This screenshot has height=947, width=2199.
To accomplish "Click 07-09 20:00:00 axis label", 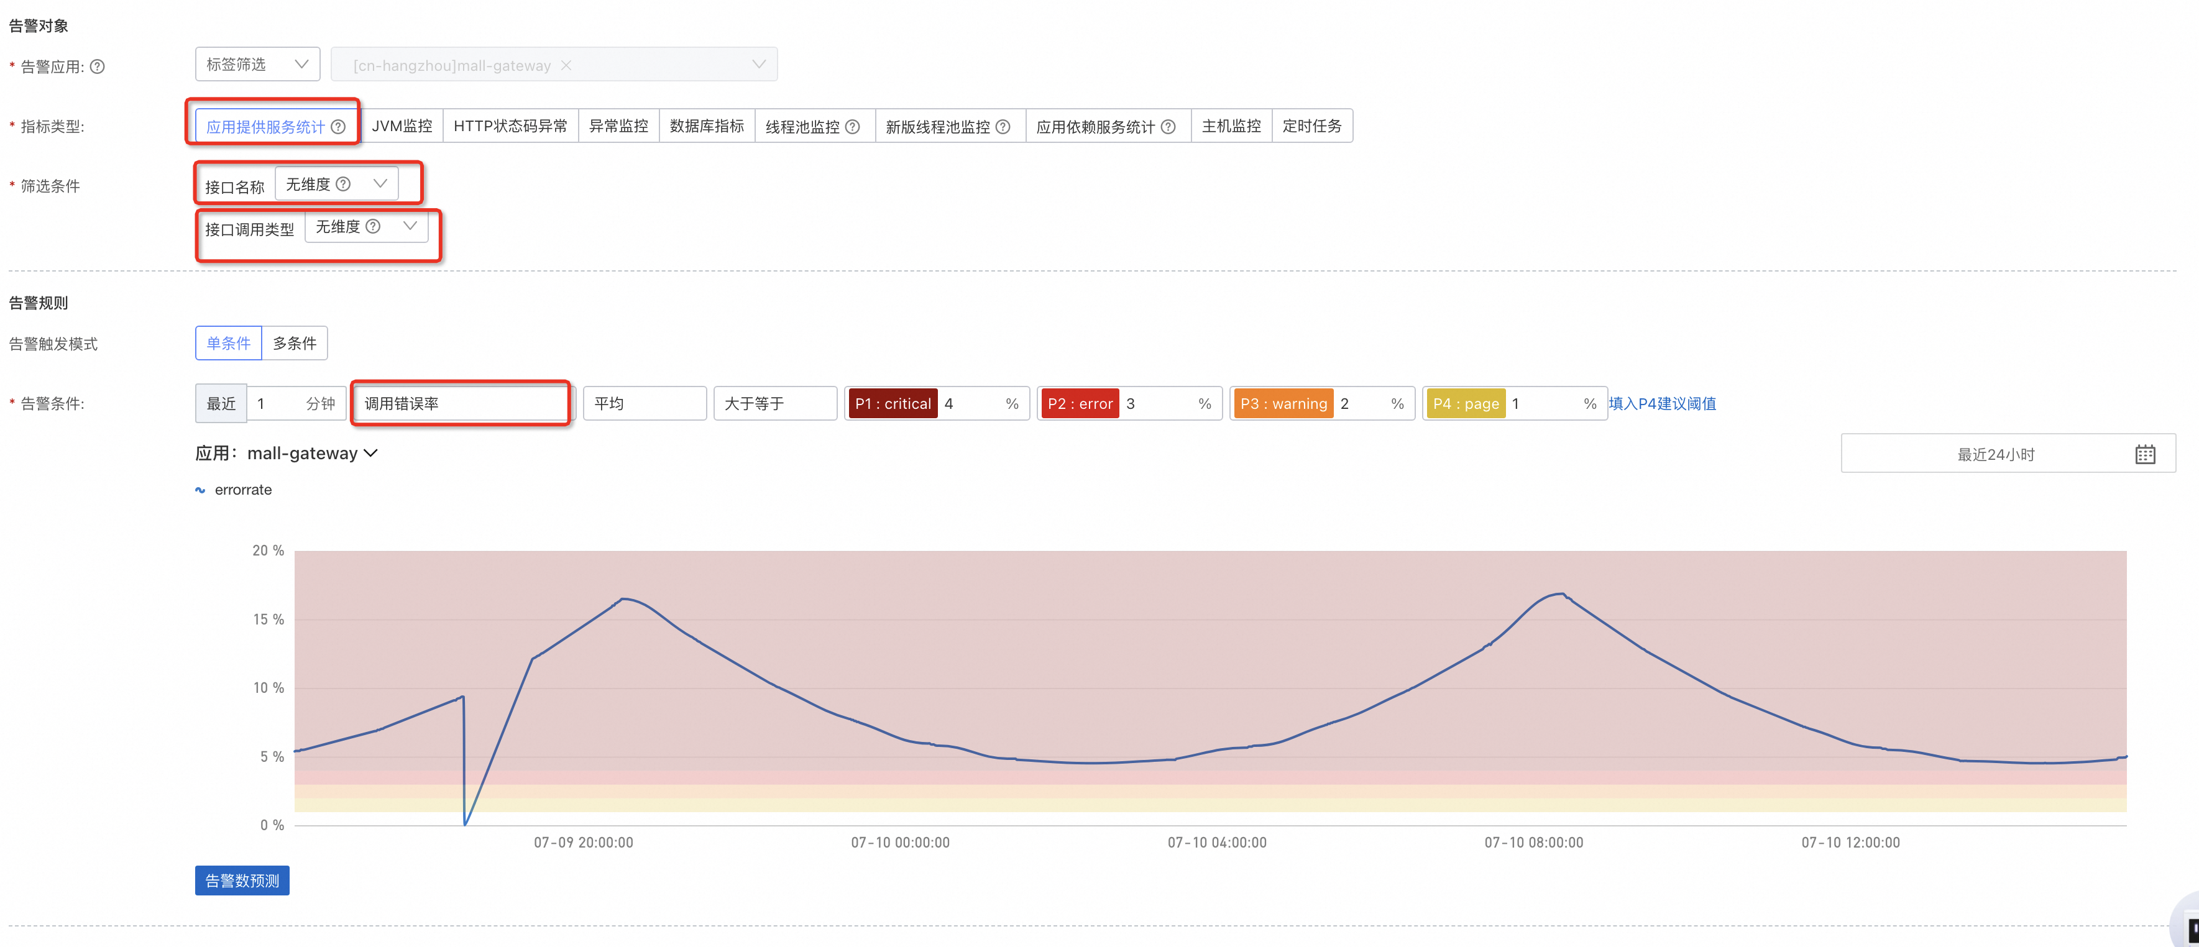I will pyautogui.click(x=583, y=843).
